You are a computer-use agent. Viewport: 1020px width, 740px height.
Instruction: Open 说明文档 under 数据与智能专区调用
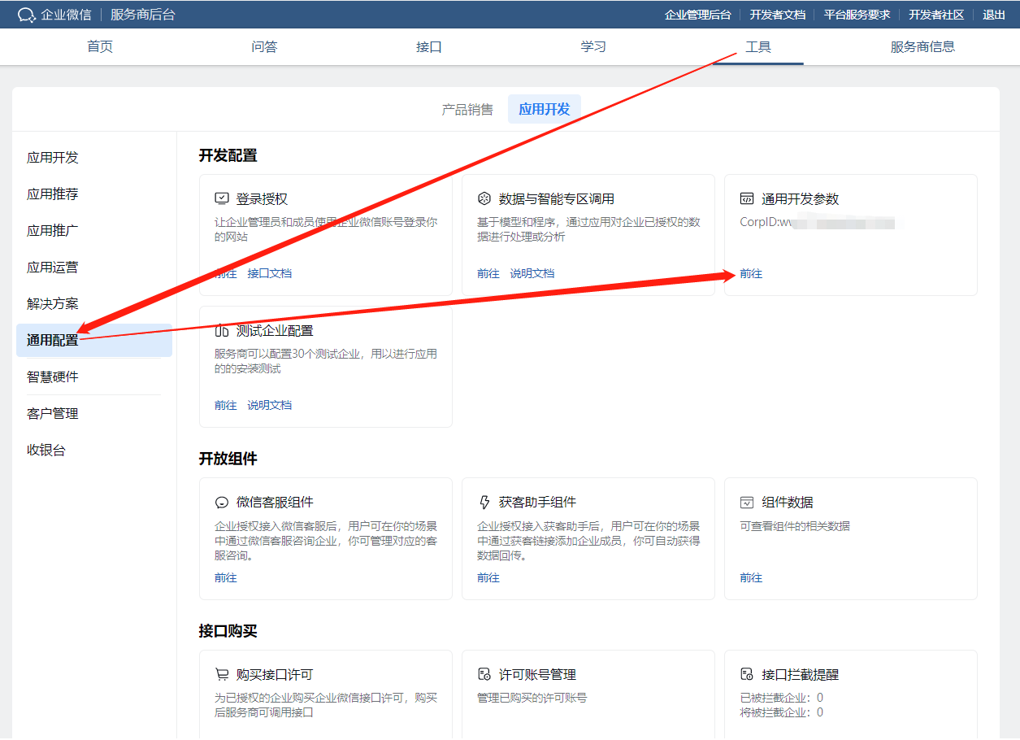point(532,273)
